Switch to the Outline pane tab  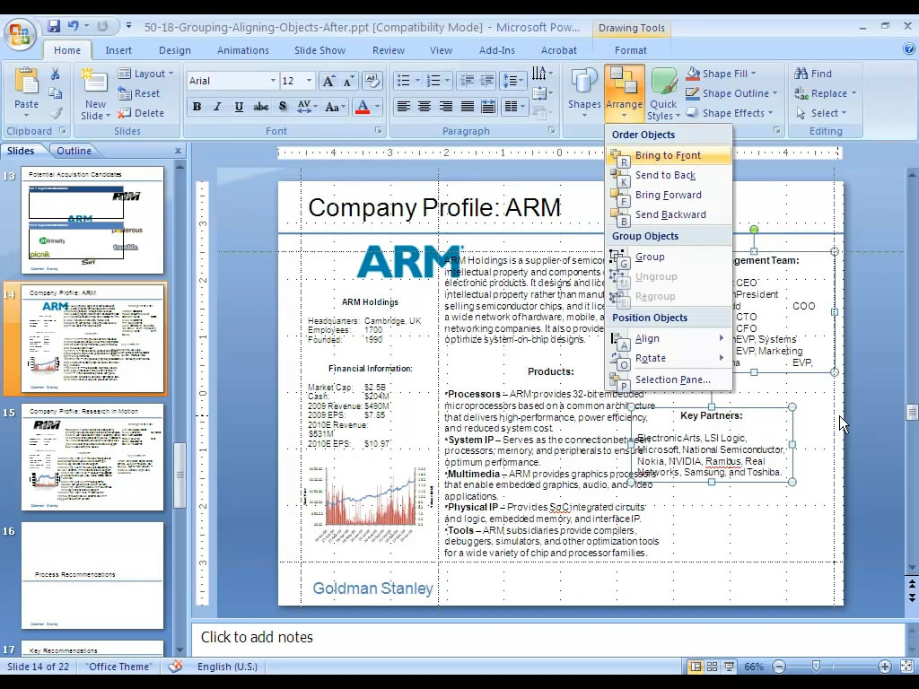pos(74,151)
